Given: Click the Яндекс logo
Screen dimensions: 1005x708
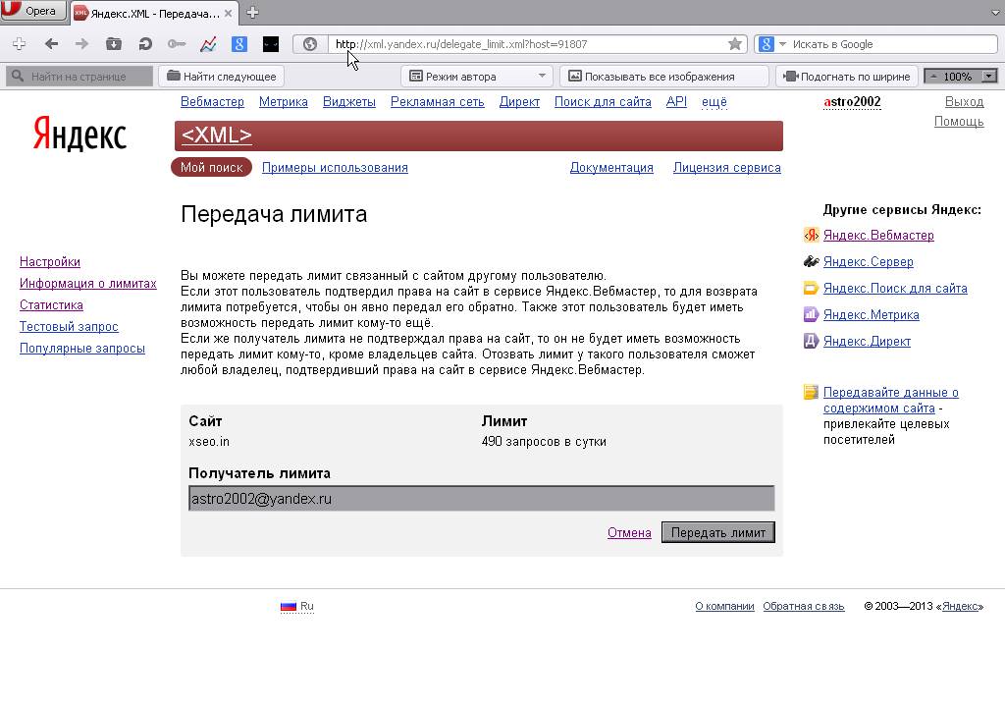Looking at the screenshot, I should (79, 134).
